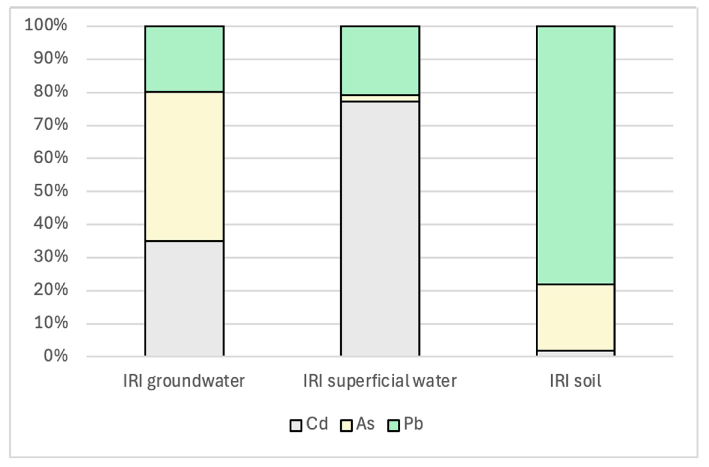Click the 'IRI groundwater' axis label
This screenshot has height=467, width=709.
(x=184, y=381)
